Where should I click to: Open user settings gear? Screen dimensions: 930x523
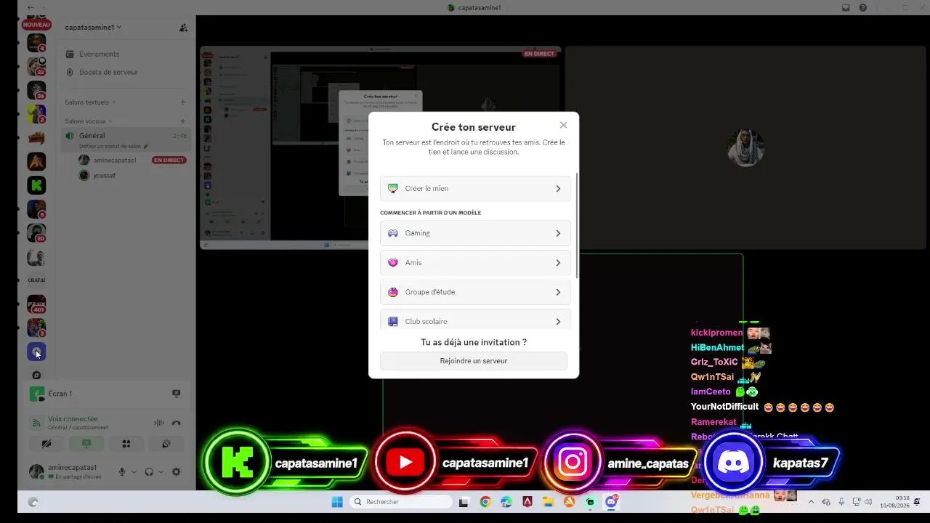176,472
